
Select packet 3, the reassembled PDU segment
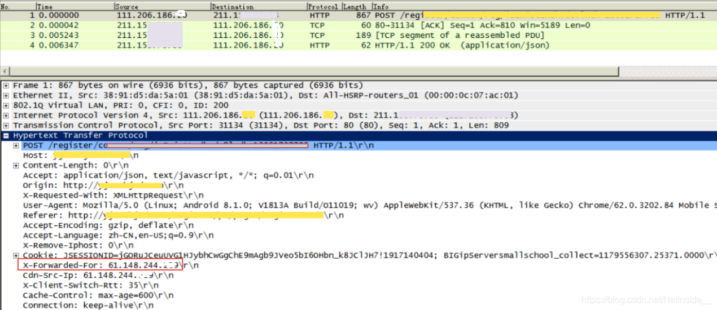[x=358, y=35]
